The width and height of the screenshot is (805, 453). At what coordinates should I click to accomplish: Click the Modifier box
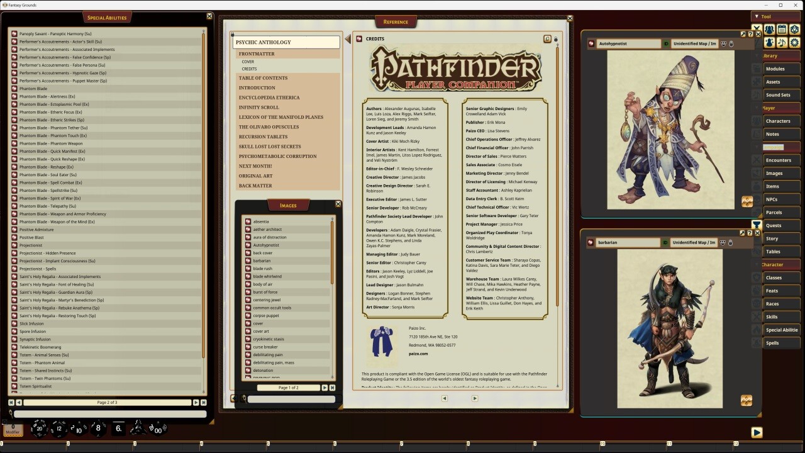click(x=13, y=430)
